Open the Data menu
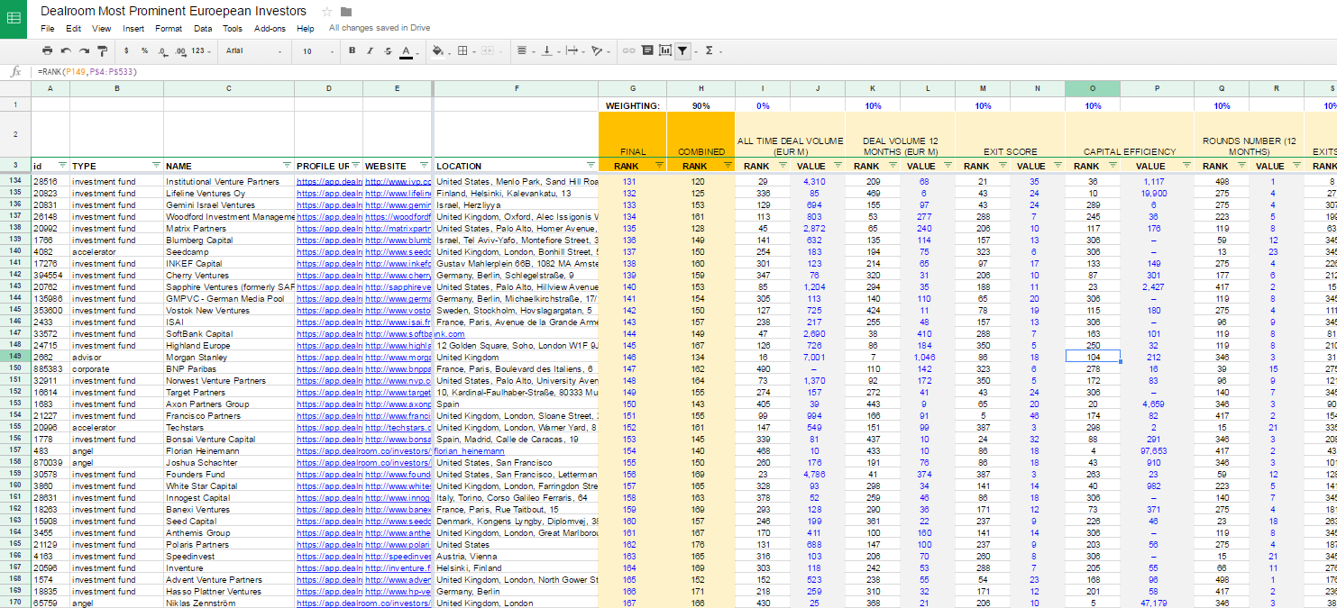The image size is (1337, 608). click(203, 28)
